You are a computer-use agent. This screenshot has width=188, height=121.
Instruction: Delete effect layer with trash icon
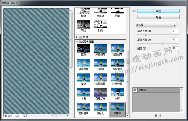click(x=160, y=116)
